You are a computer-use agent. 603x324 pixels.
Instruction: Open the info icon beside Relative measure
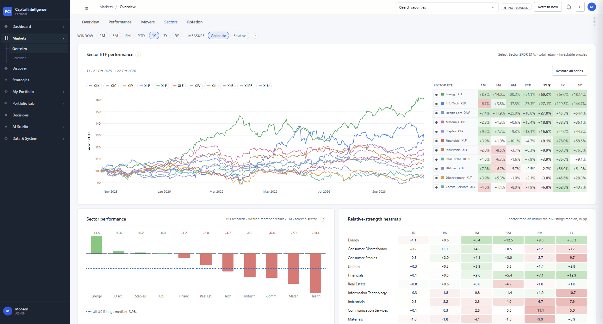coord(255,36)
